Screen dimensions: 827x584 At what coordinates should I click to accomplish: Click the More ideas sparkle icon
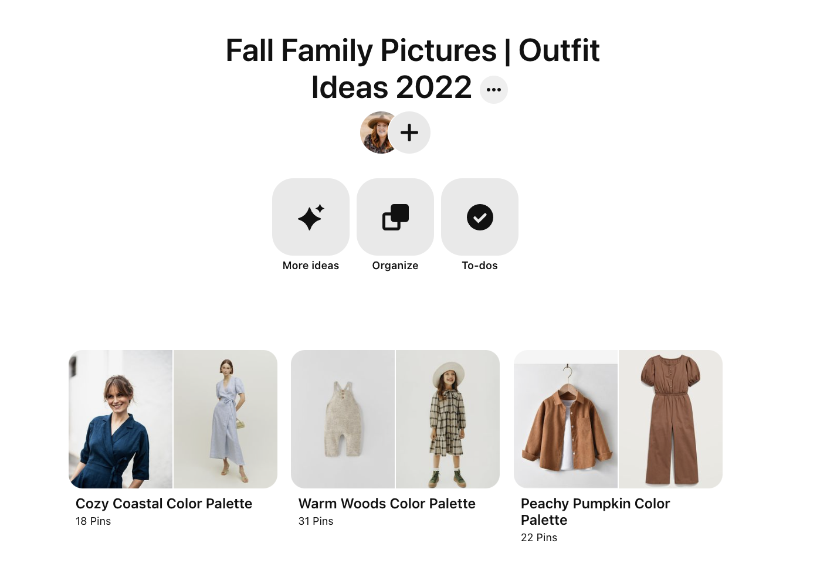(x=311, y=217)
